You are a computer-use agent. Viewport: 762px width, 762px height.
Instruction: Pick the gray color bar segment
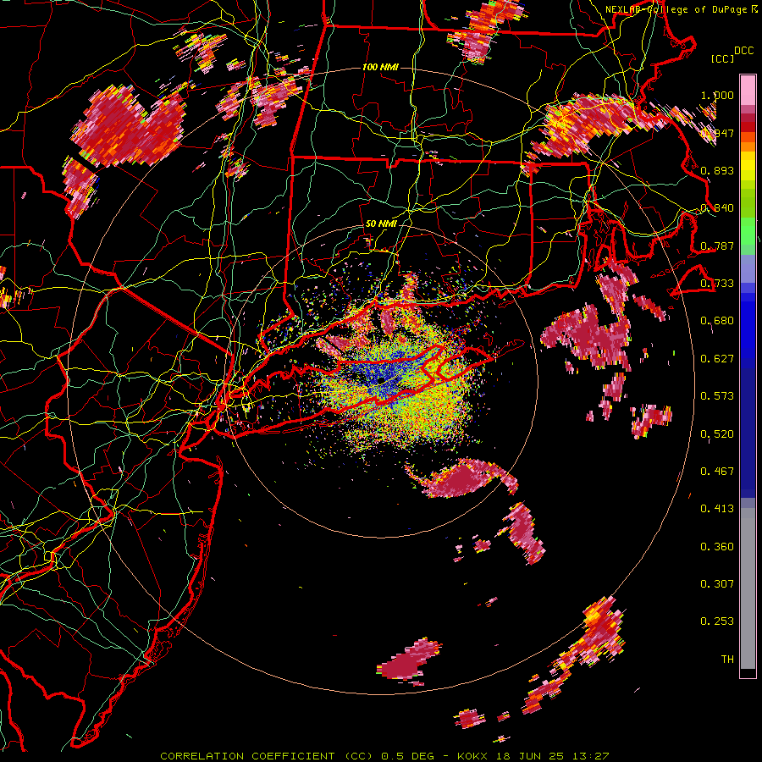(x=748, y=588)
